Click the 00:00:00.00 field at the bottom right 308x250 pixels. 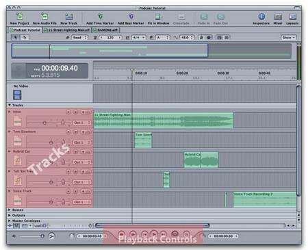click(x=223, y=236)
